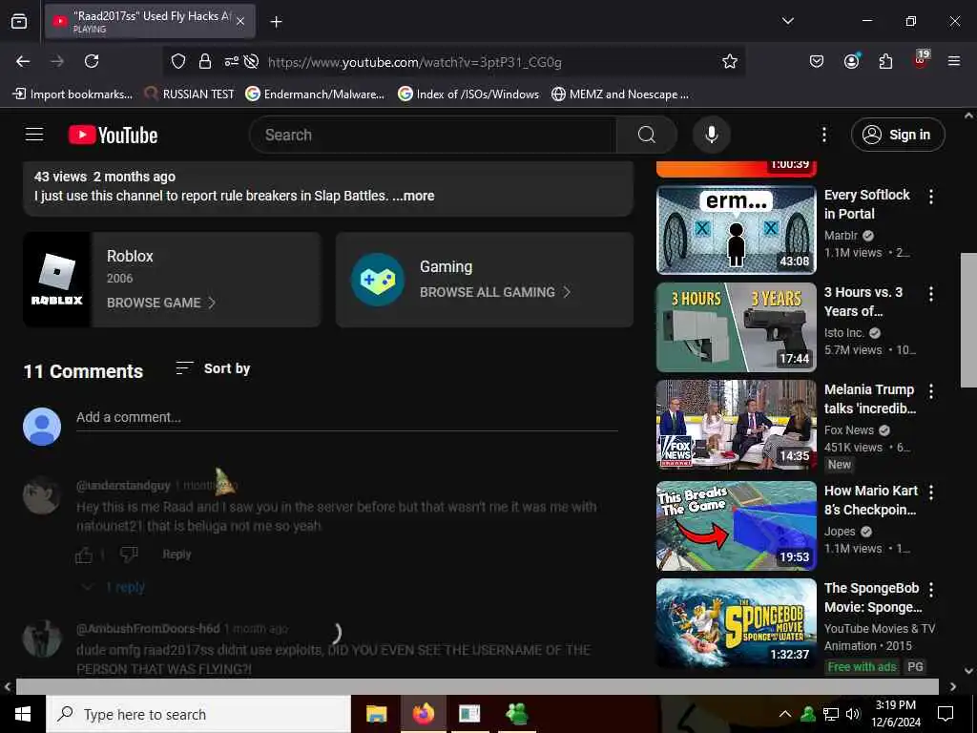Viewport: 977px width, 733px height.
Task: Click the Sign in button
Action: point(898,135)
